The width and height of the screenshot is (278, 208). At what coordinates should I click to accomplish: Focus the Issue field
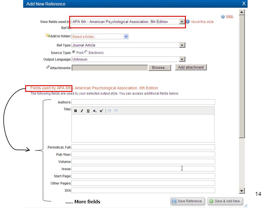coord(143,169)
